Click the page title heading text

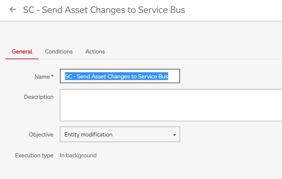click(x=104, y=10)
